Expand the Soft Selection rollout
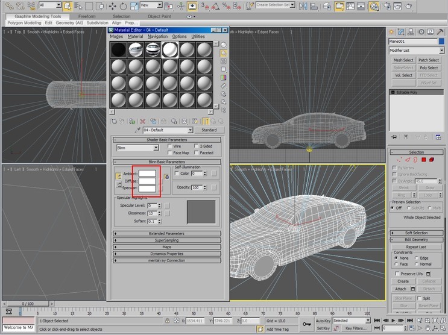 pos(416,233)
